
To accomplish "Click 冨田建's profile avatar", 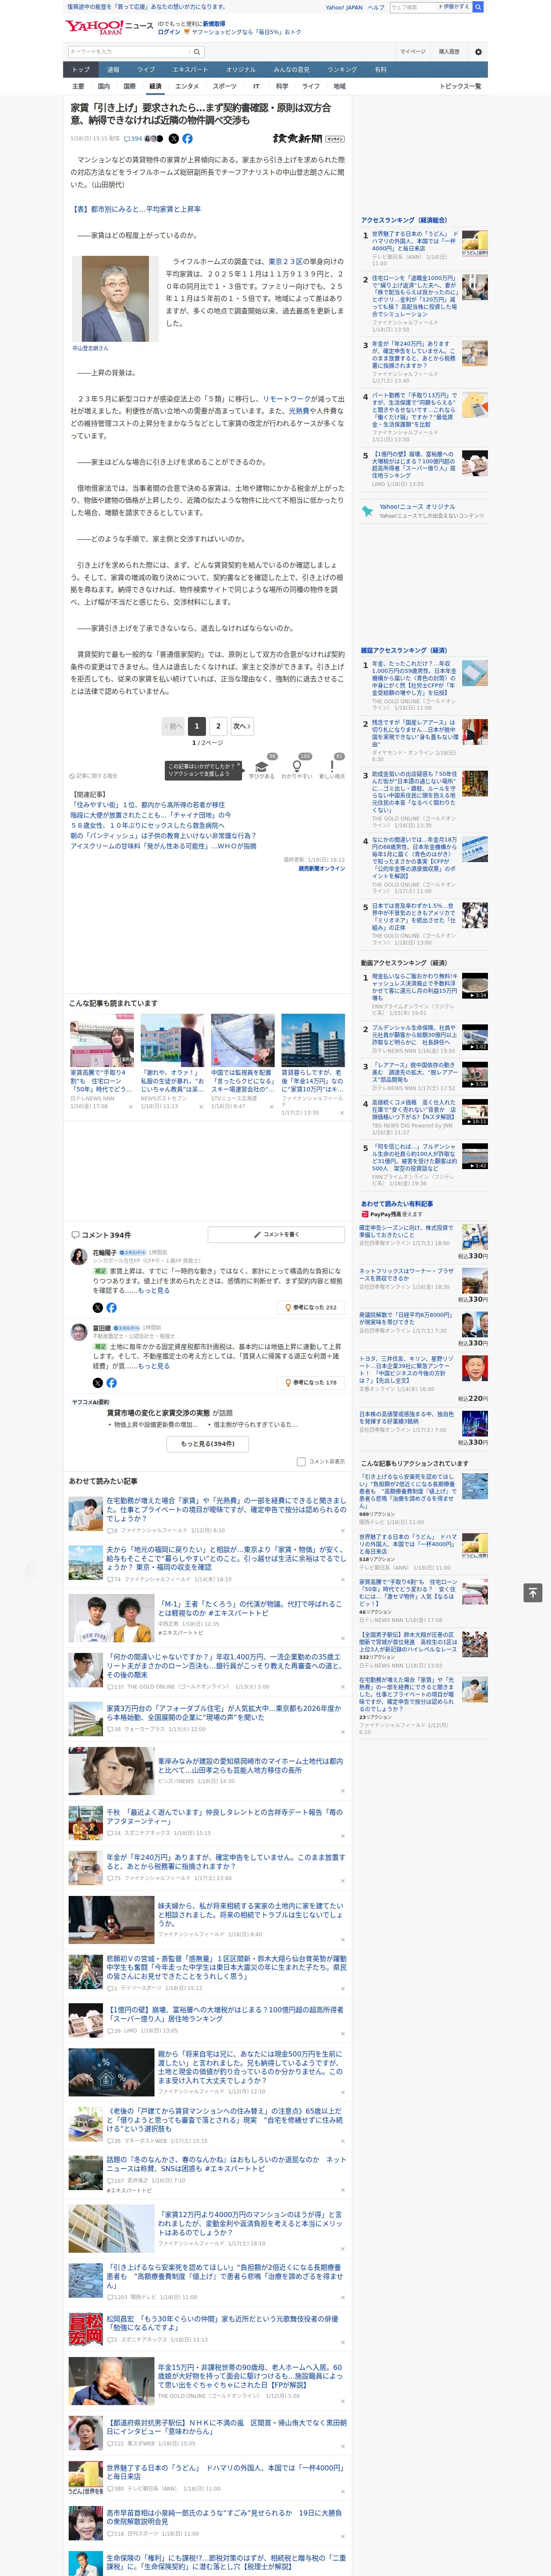I will (78, 1332).
